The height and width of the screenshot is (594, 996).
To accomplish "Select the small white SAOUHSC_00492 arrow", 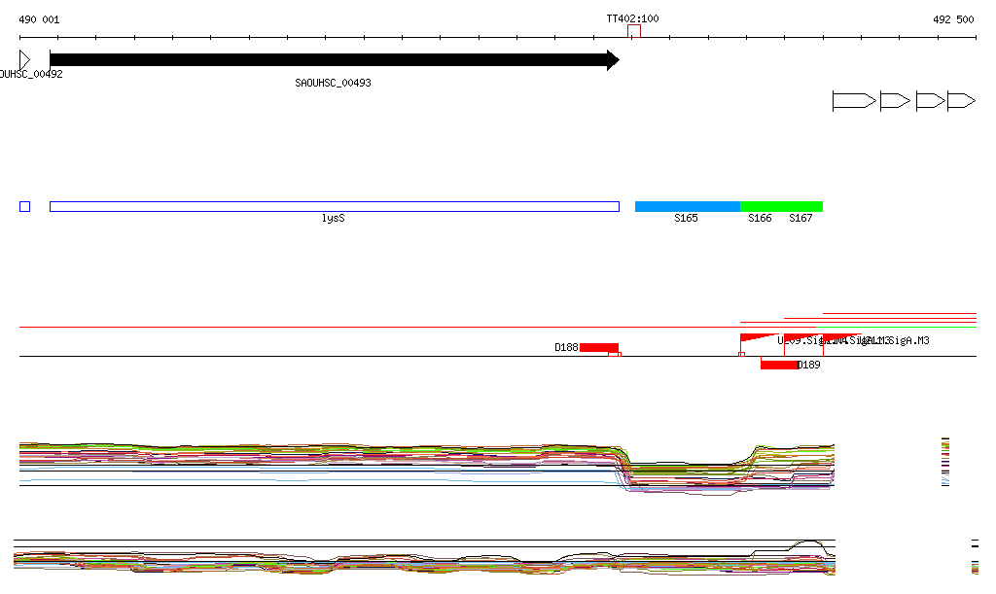I will (24, 60).
